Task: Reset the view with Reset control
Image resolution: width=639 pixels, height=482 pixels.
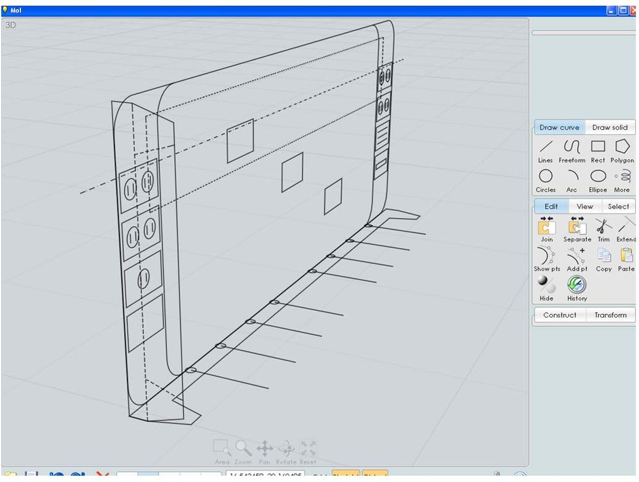Action: click(308, 452)
